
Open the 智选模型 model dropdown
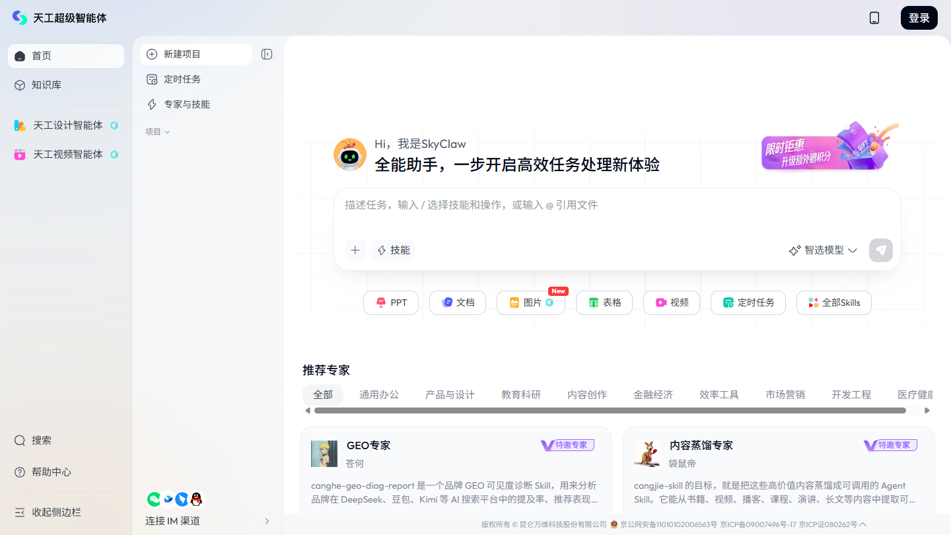pos(823,250)
